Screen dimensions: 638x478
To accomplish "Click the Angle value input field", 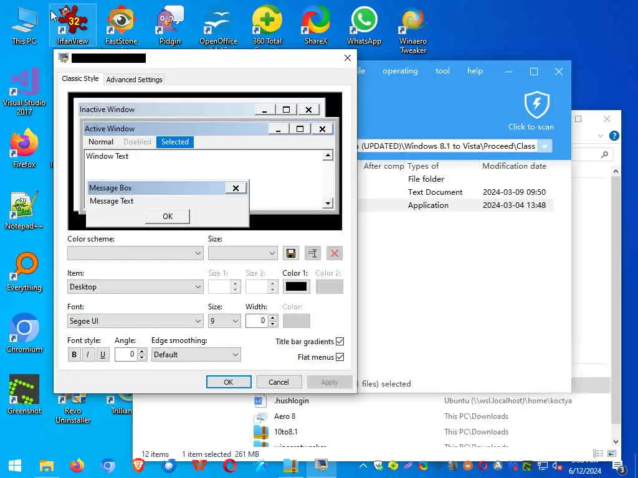I will pos(126,354).
